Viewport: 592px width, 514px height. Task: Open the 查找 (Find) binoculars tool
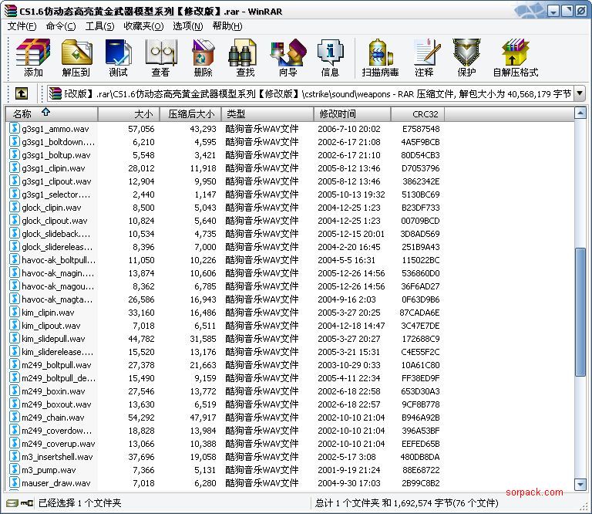pos(245,59)
